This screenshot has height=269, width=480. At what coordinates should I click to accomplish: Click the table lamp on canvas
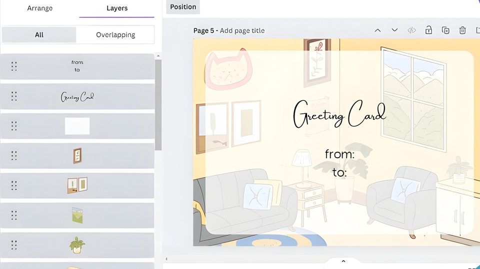pos(302,168)
